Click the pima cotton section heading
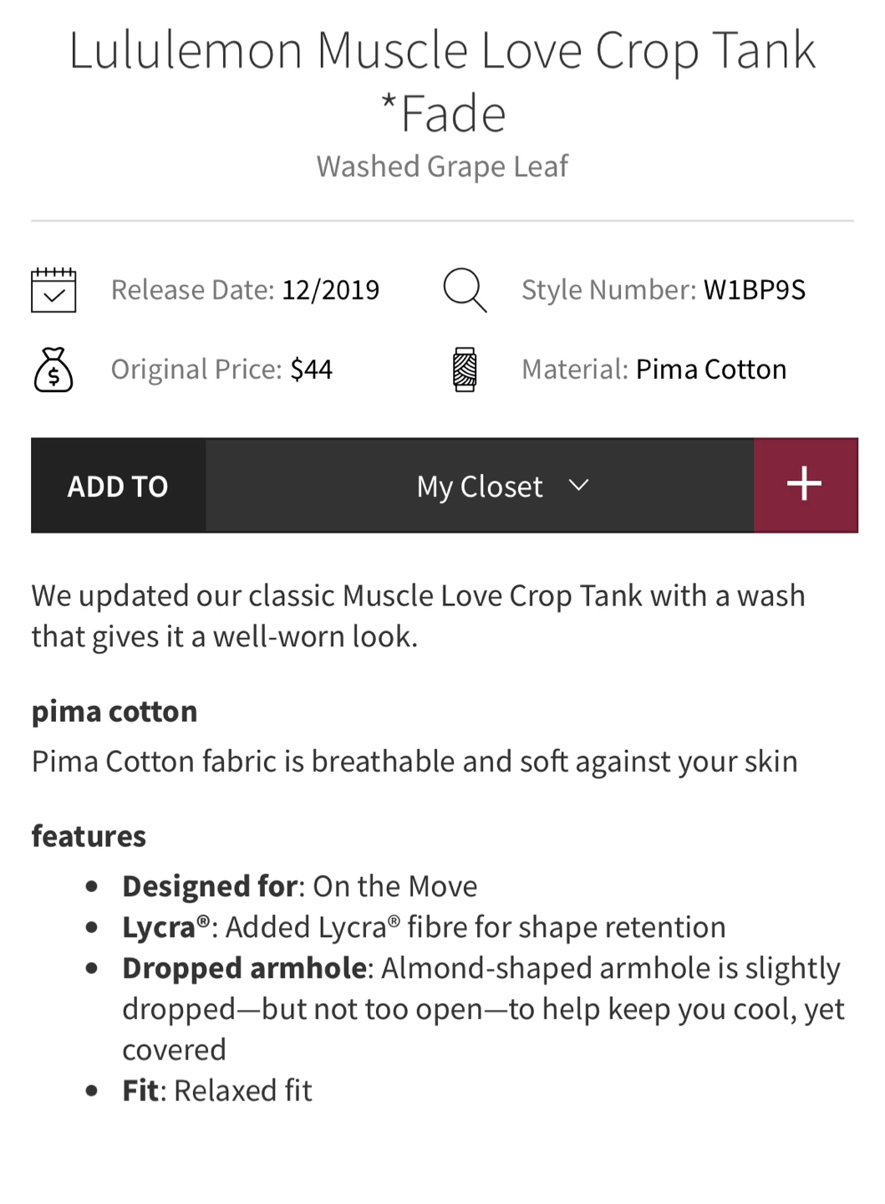885x1204 pixels. pos(114,712)
